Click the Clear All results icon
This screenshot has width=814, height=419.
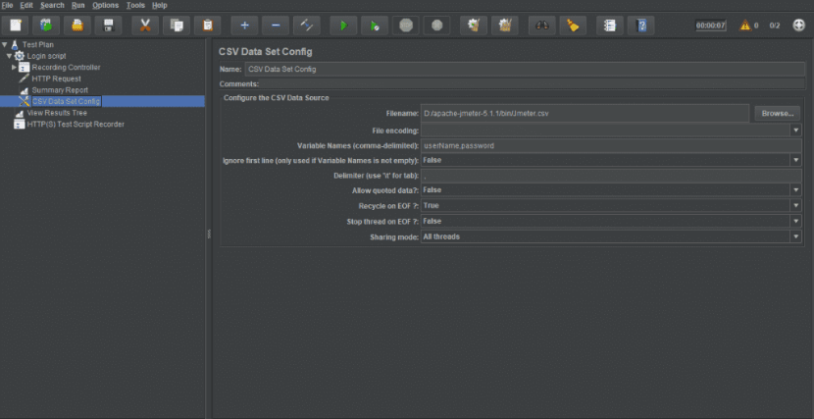click(x=505, y=26)
